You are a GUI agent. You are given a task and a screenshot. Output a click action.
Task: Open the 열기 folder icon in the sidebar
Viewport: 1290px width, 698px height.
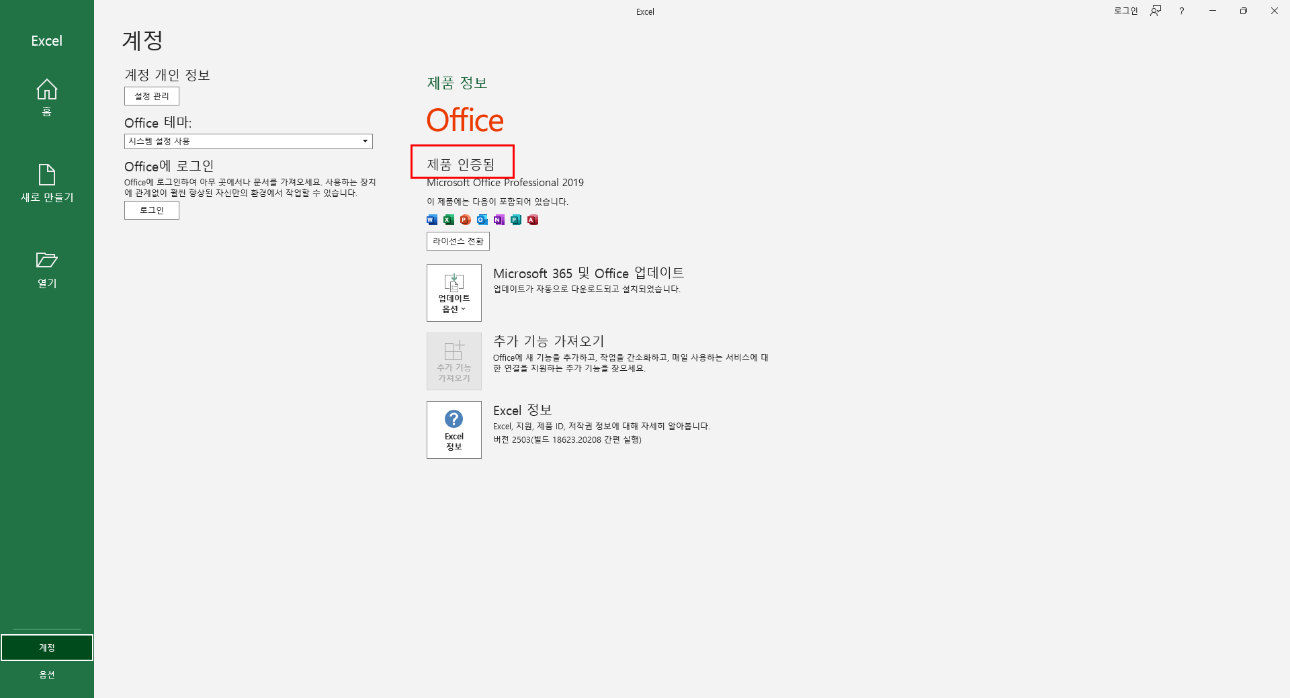(46, 260)
